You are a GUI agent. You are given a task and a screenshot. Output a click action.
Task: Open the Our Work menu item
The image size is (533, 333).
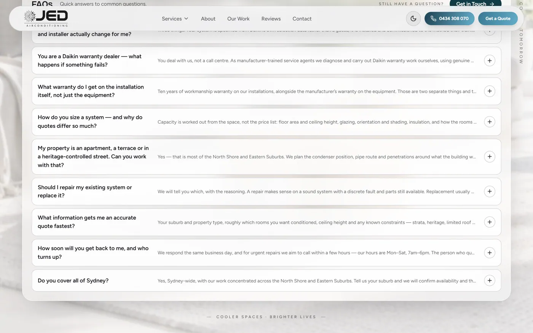[x=238, y=19]
